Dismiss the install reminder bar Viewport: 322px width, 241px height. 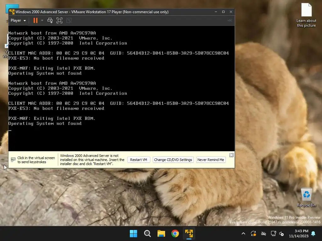[x=231, y=155]
